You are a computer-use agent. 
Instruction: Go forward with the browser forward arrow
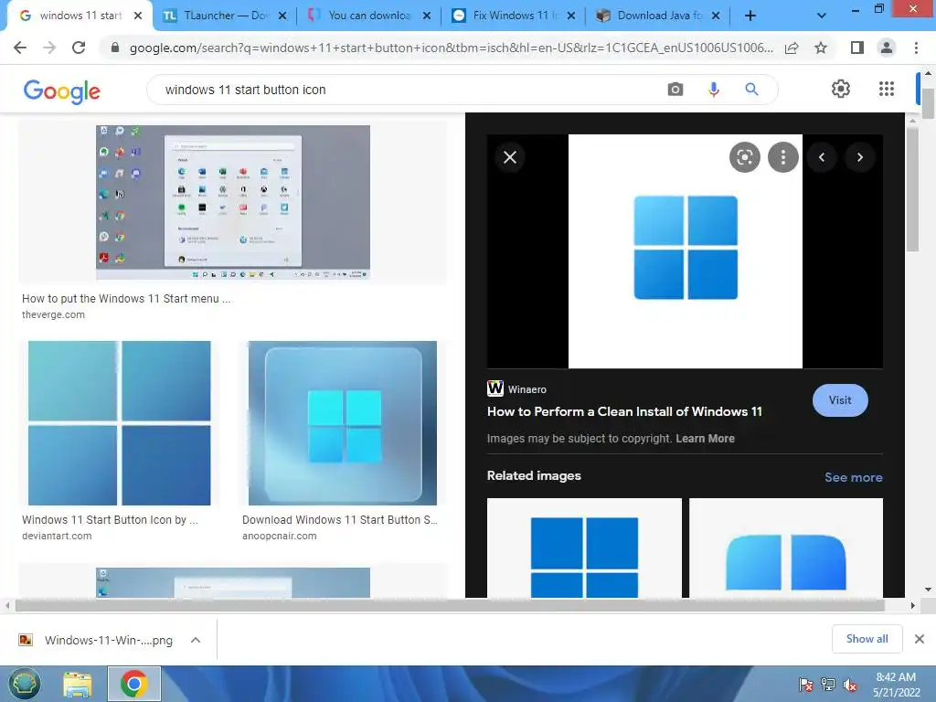tap(49, 48)
